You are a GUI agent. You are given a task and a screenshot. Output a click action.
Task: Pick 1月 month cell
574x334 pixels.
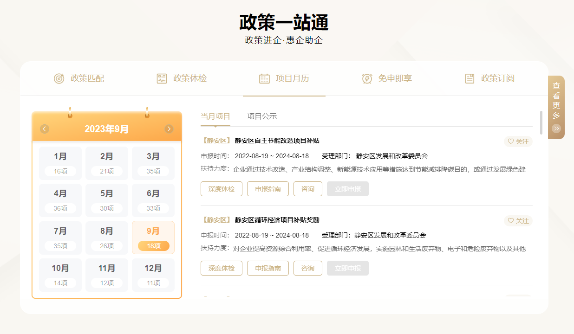click(60, 163)
